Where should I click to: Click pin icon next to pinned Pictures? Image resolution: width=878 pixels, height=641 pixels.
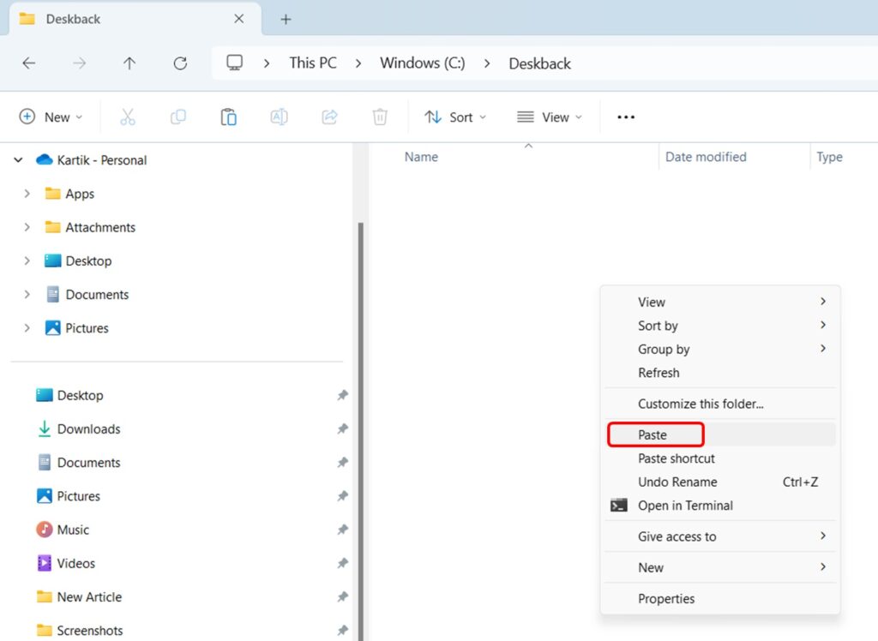342,496
